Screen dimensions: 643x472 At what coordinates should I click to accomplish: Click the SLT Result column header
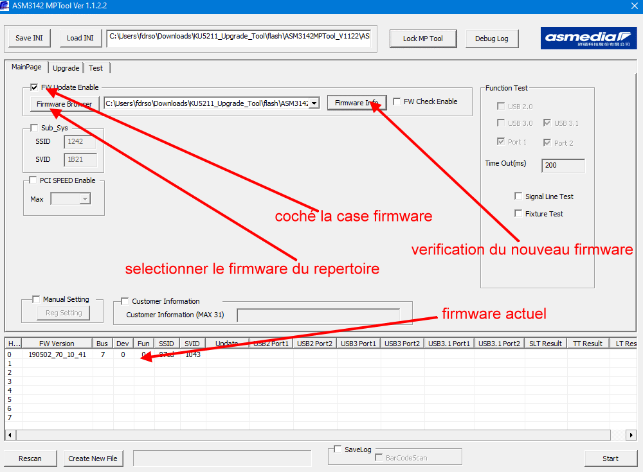(545, 344)
